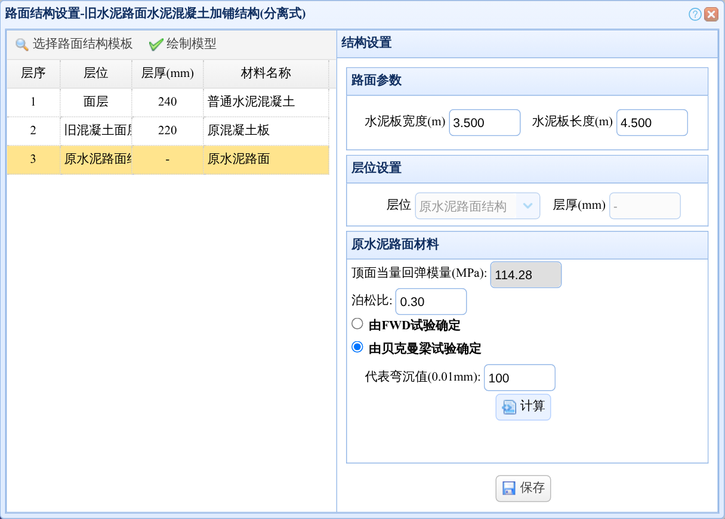
Task: Click layer order cell 3
Action: [x=33, y=159]
